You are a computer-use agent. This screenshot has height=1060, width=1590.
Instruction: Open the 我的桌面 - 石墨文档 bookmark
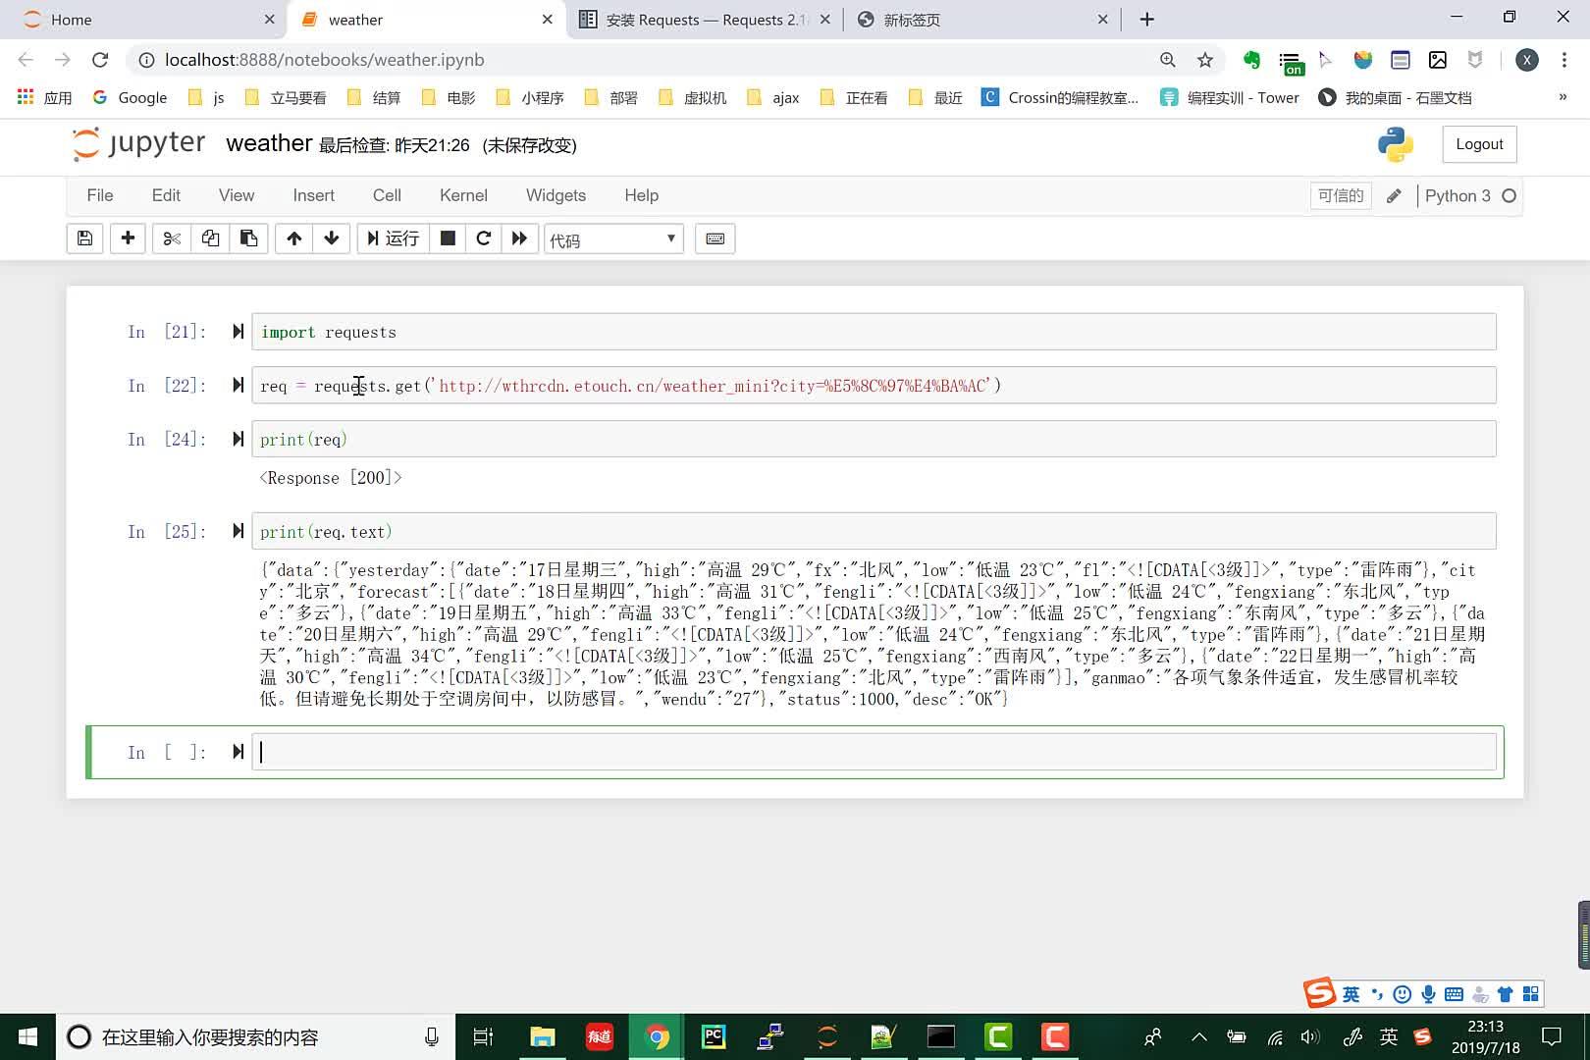click(1395, 97)
